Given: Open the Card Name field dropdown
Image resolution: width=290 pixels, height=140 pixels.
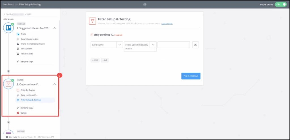Looking at the screenshot, I should [120, 45].
